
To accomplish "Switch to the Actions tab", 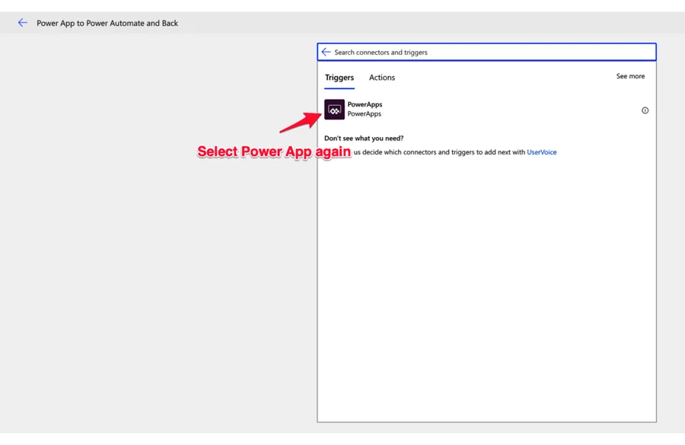I will (381, 78).
